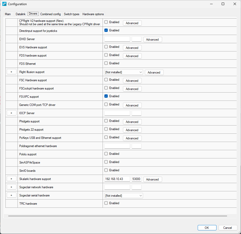Click Sogeclair network hardware port field

click(x=137, y=187)
